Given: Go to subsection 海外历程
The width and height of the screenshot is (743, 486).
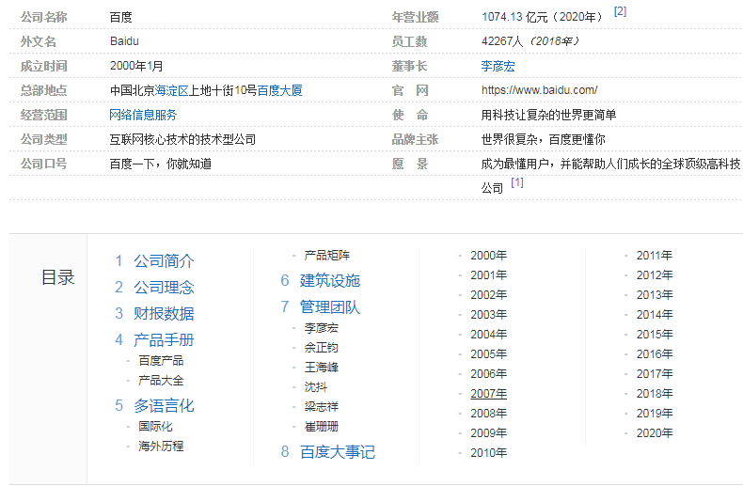Looking at the screenshot, I should 161,447.
